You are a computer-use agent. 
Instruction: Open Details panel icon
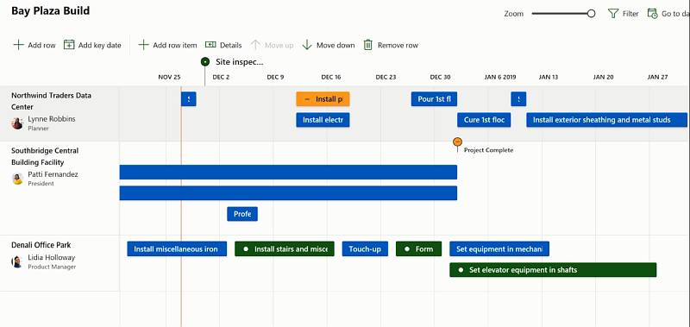pyautogui.click(x=210, y=45)
